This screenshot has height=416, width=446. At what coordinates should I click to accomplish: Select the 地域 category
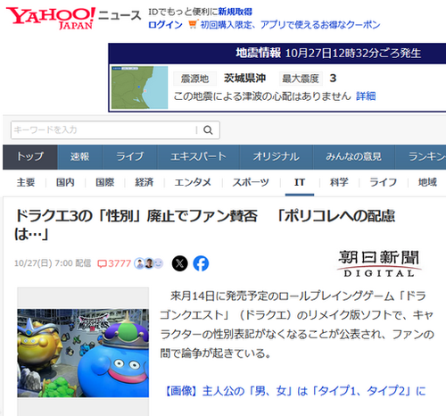427,182
